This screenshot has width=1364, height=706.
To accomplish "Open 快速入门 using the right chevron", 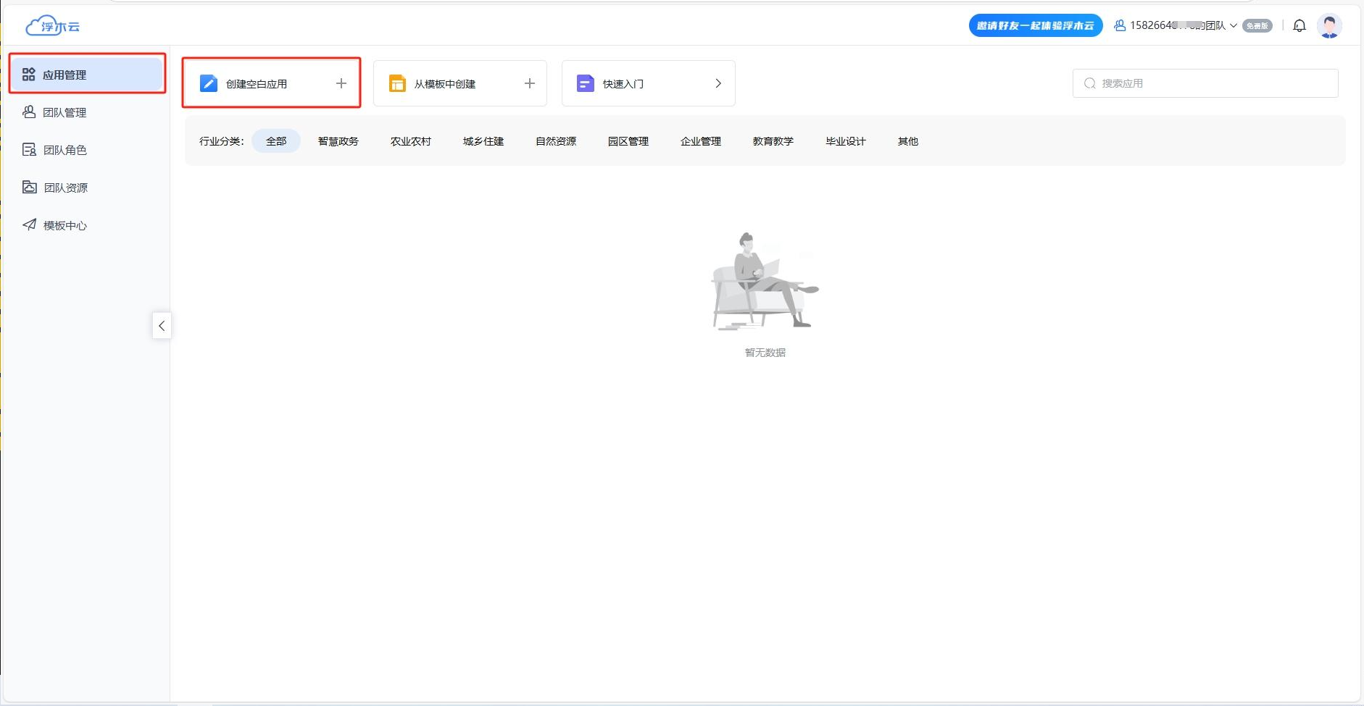I will point(718,83).
